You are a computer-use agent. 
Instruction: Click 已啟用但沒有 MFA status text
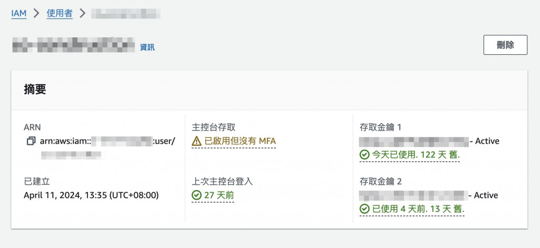(240, 141)
